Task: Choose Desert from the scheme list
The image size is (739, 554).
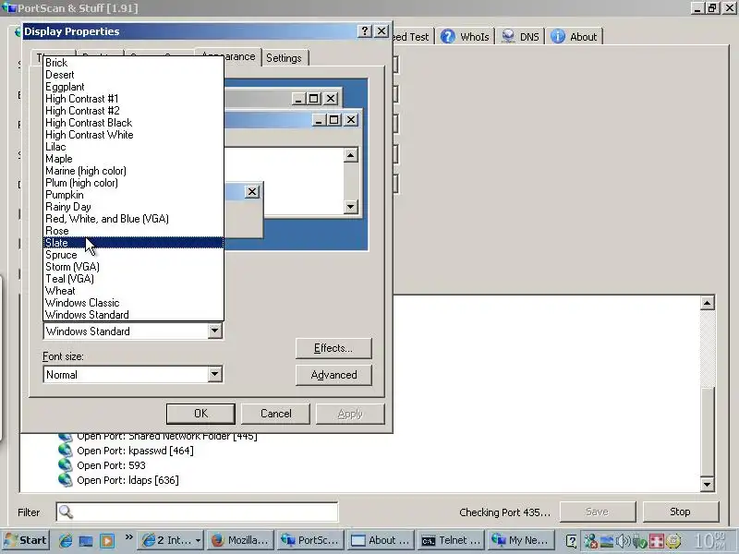Action: tap(133, 75)
